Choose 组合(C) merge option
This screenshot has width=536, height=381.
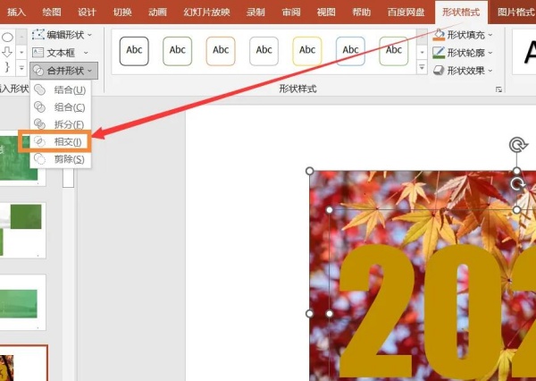[61, 107]
